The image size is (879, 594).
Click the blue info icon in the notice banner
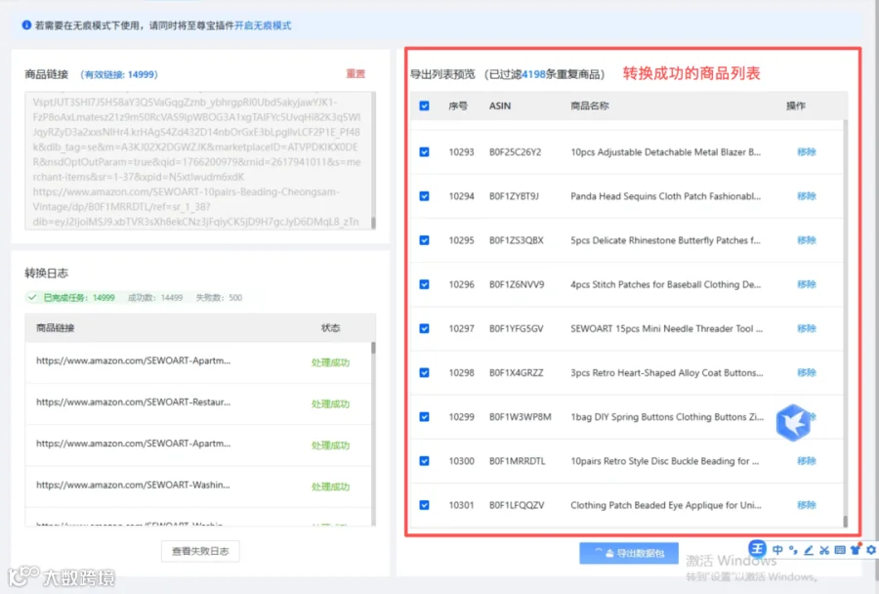coord(26,25)
